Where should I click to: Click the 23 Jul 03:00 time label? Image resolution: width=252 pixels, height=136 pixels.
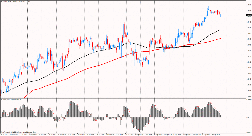pyautogui.click(x=33, y=135)
